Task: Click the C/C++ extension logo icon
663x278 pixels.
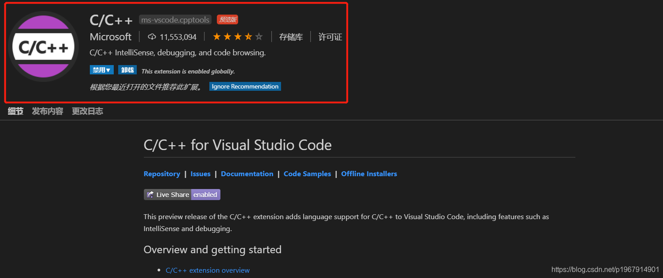Action: 43,46
